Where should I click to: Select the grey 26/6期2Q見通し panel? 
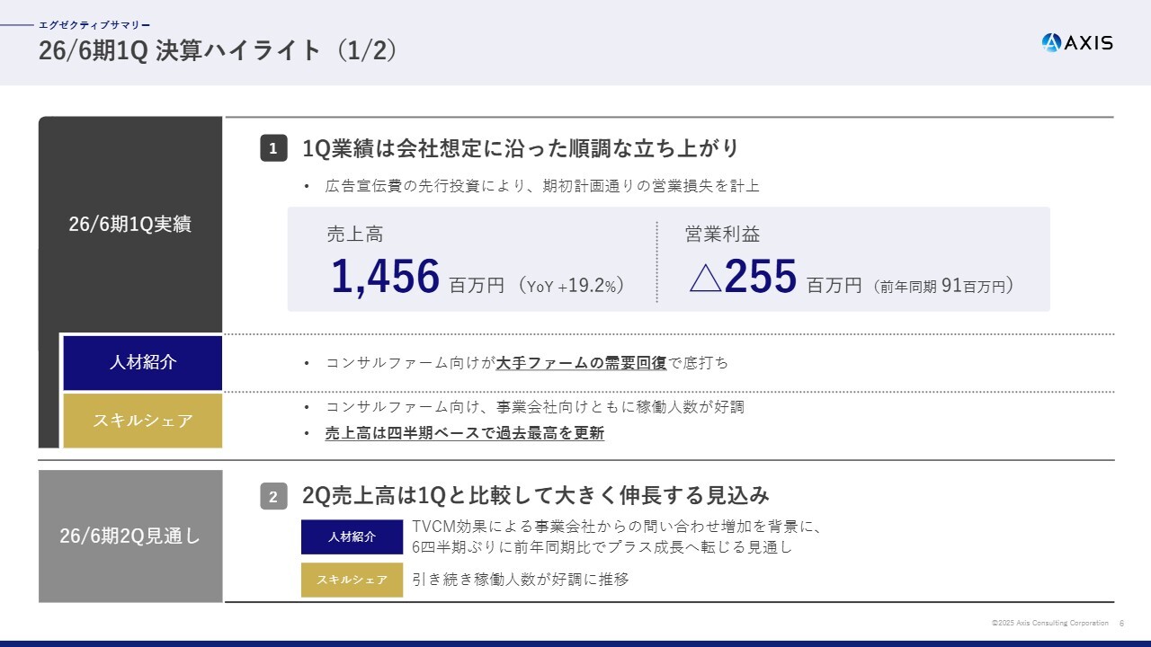(x=130, y=536)
